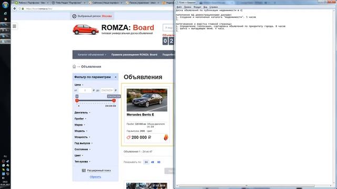
Task: Click the second listing thumbnail at page bottom
Action: [146, 186]
